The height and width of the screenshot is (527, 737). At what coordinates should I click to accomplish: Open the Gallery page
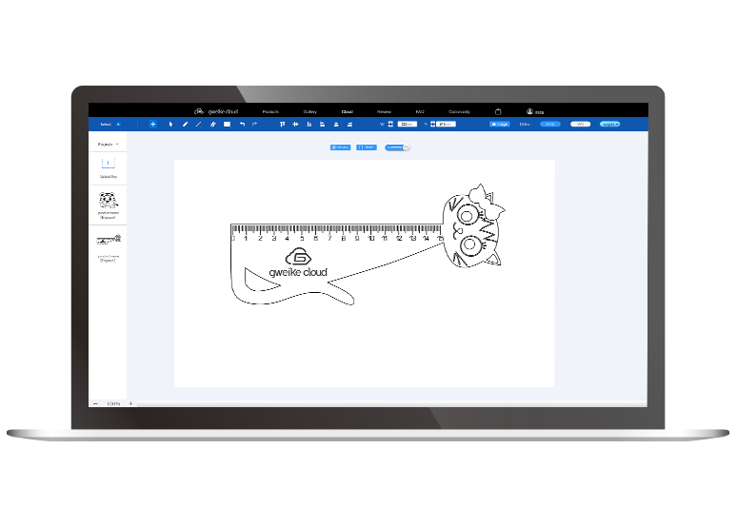309,111
